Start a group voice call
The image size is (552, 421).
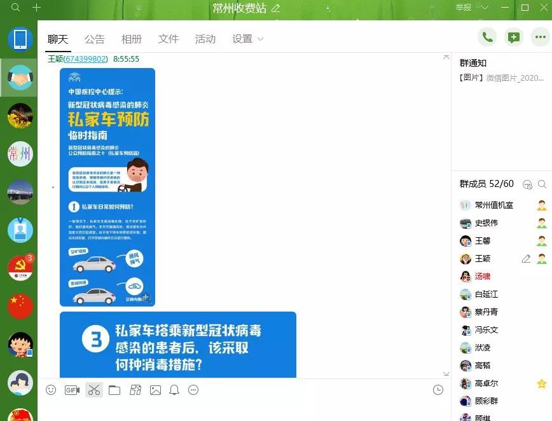pos(487,38)
